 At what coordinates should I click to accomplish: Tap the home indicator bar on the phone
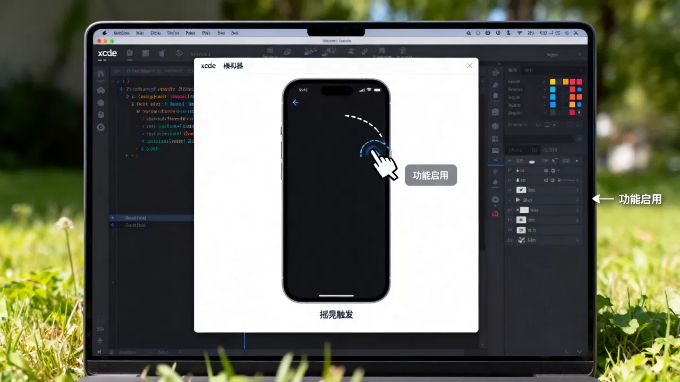coord(336,296)
